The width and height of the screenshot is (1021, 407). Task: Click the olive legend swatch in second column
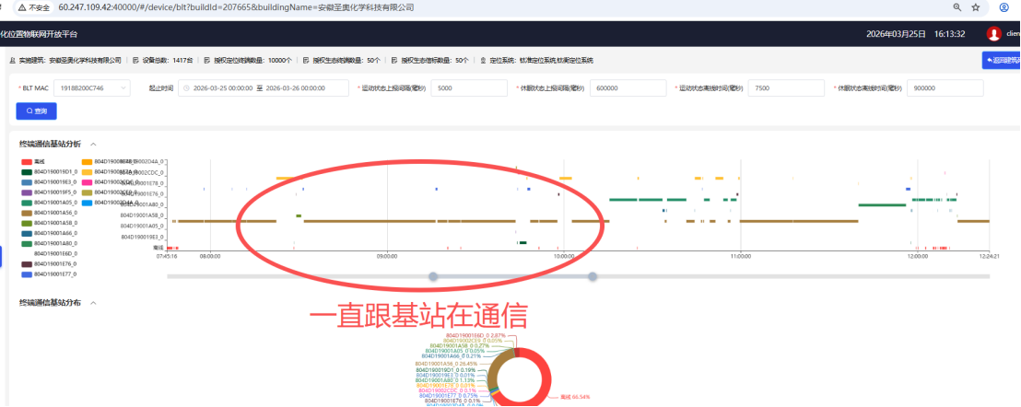click(87, 192)
